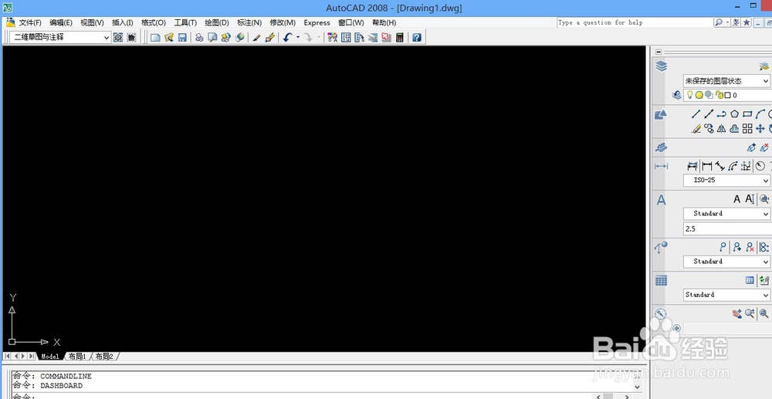Screen dimensions: 772x399
Task: Click the Open file folder icon
Action: pyautogui.click(x=169, y=37)
